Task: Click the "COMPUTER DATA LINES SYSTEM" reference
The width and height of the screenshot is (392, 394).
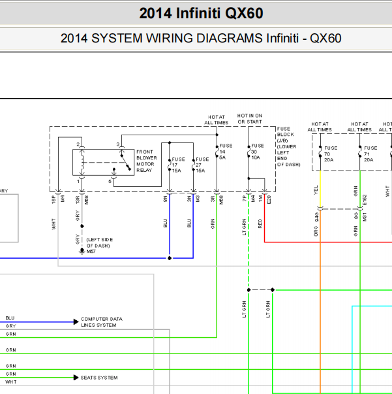Action: point(102,322)
